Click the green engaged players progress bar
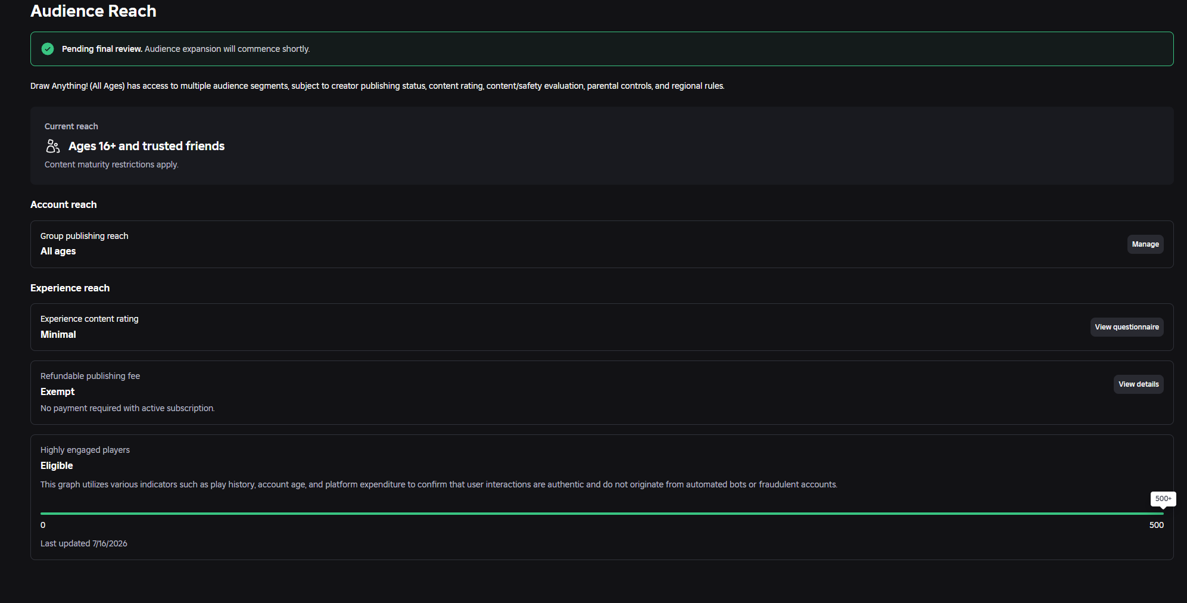The width and height of the screenshot is (1187, 603). tap(602, 513)
